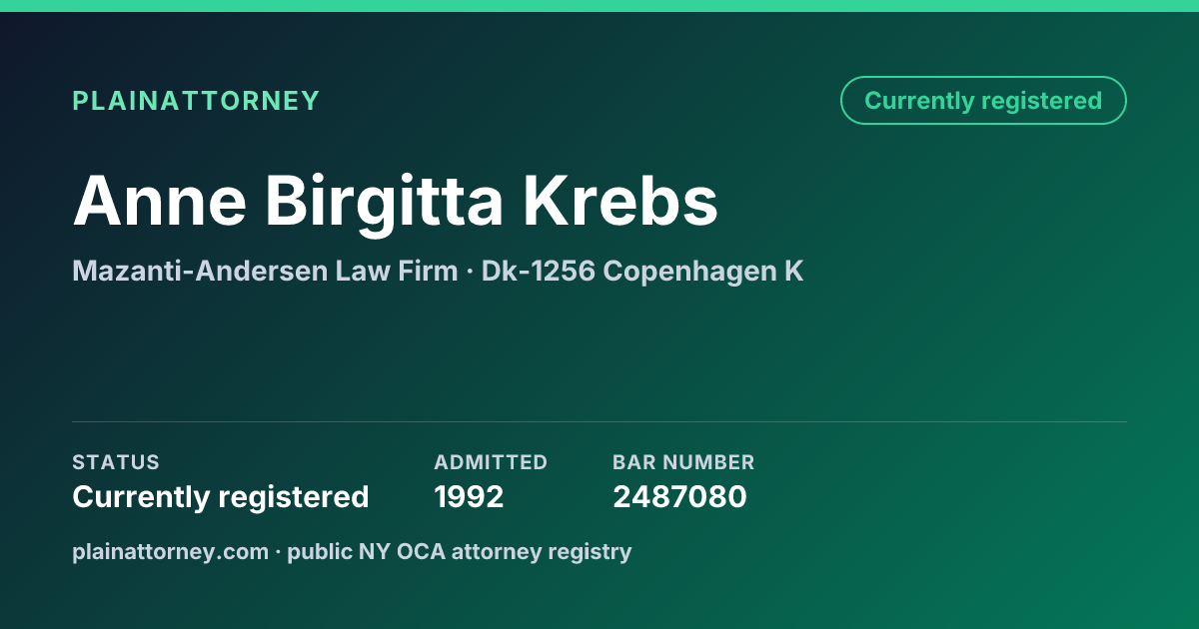Click the ADMITTED field label
Image resolution: width=1199 pixels, height=629 pixels.
tap(491, 462)
